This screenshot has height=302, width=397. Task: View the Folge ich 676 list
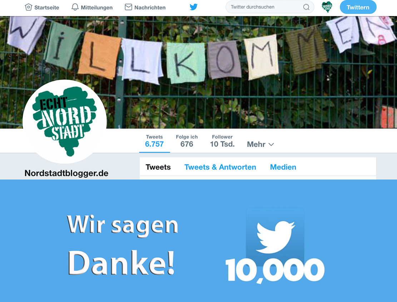coord(187,141)
